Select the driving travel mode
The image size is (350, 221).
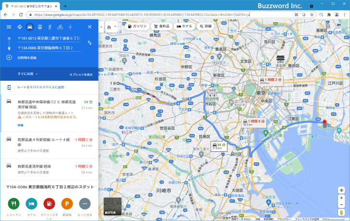click(30, 27)
